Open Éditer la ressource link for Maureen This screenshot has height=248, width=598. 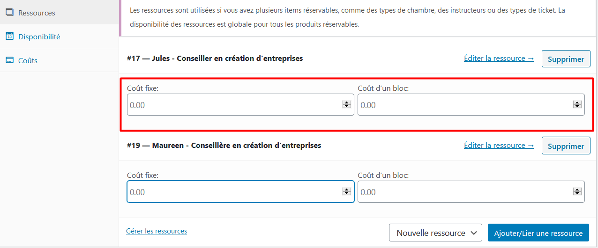[x=499, y=146]
